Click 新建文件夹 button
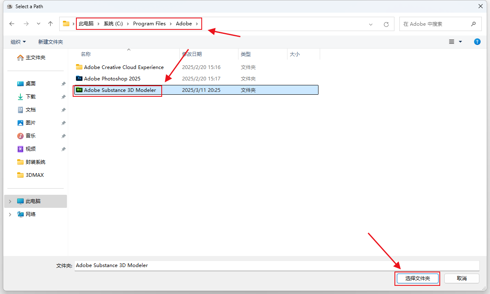Screen dimensions: 490x294 click(x=51, y=42)
